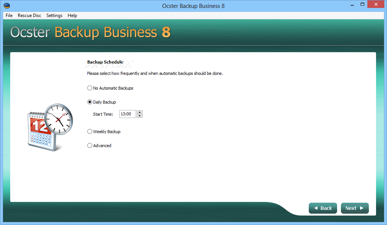This screenshot has height=225, width=387.
Task: Open the File menu
Action: click(9, 15)
